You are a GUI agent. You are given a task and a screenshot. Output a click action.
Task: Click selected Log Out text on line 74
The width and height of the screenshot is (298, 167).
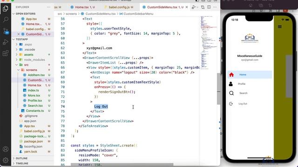[101, 106]
